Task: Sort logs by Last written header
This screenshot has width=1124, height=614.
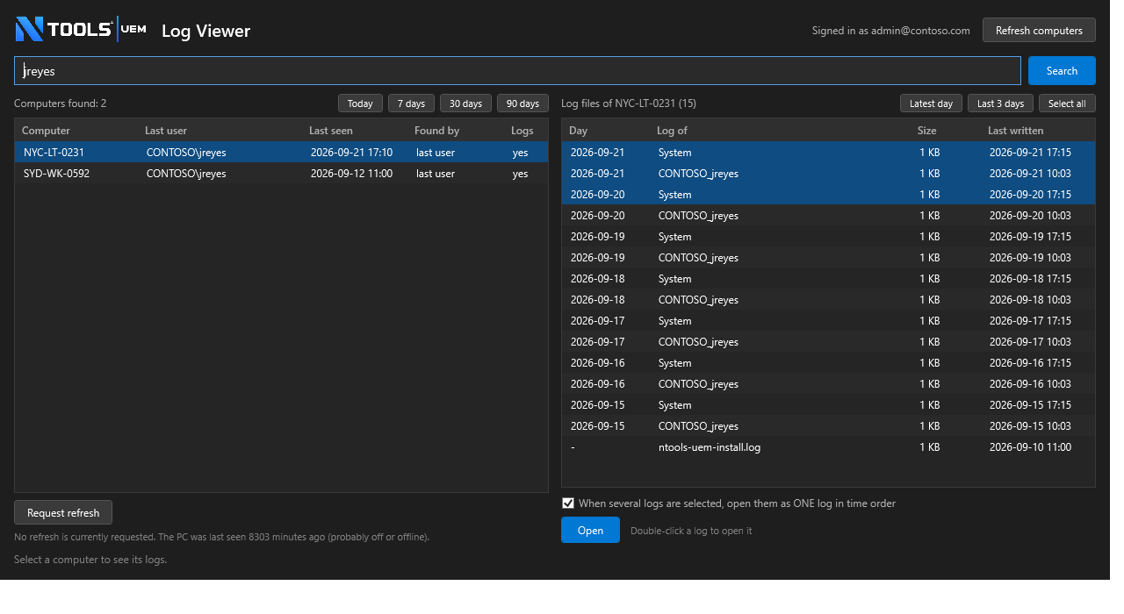Action: (x=1016, y=131)
